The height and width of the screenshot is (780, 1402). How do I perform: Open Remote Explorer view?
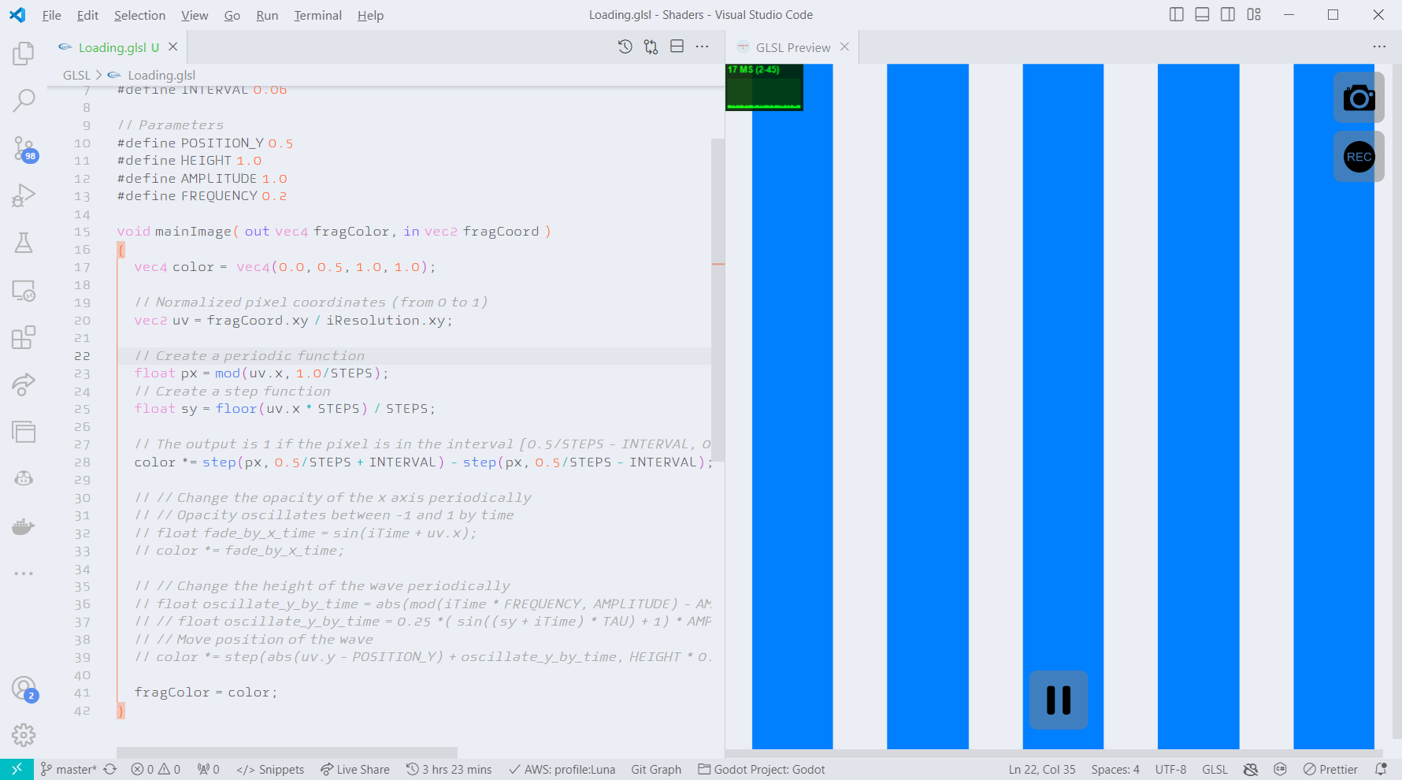point(24,290)
